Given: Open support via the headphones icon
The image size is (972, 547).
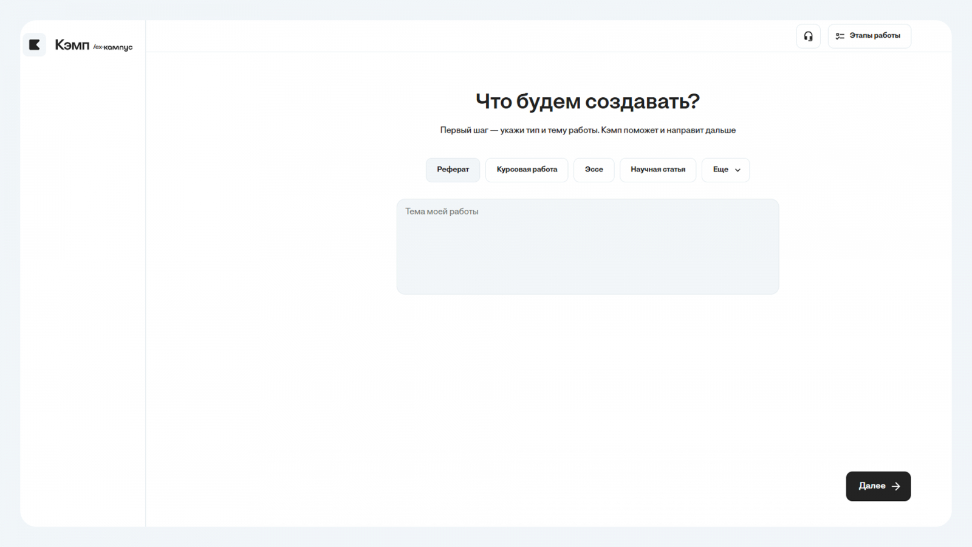Looking at the screenshot, I should tap(808, 36).
